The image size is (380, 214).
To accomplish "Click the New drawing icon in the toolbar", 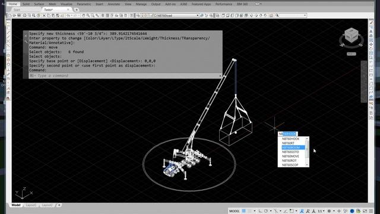I will [x=10, y=15].
